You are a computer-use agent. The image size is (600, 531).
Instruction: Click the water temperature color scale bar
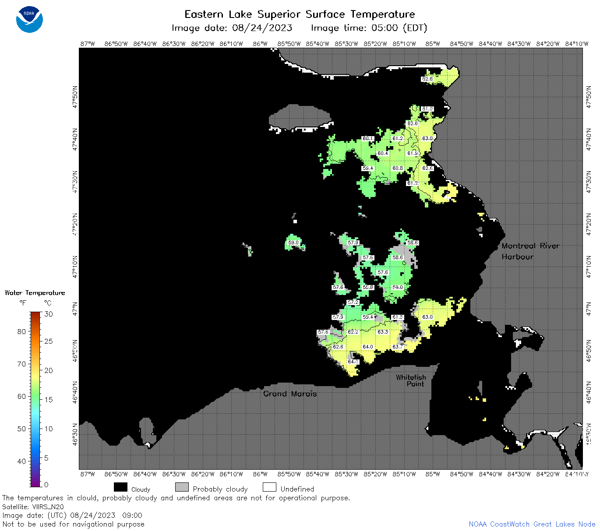(x=35, y=399)
